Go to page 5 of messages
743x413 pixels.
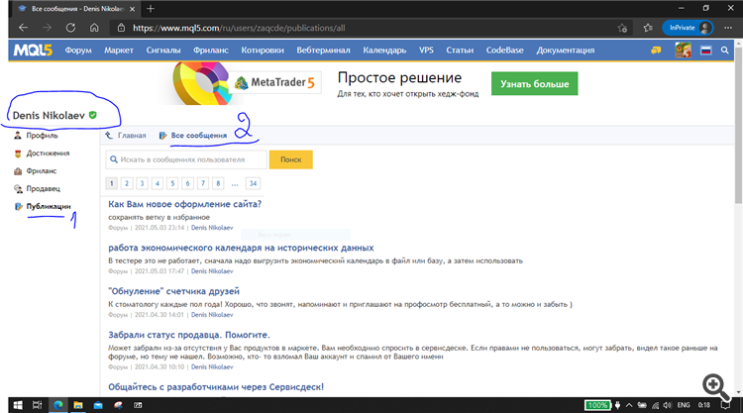click(172, 183)
